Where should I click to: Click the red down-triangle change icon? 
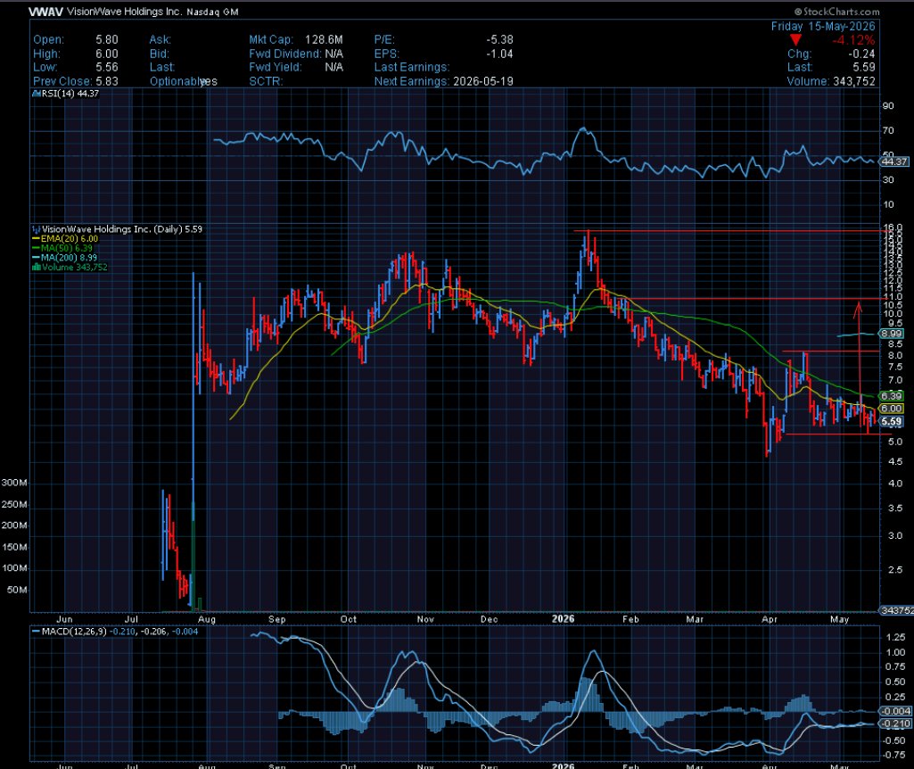[x=795, y=40]
